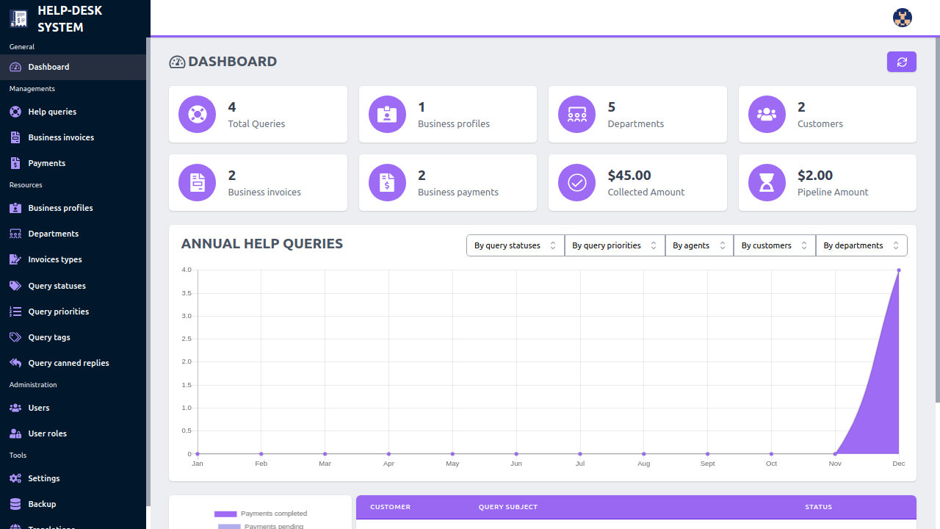Click the Customers group icon
This screenshot has width=940, height=529.
(767, 115)
